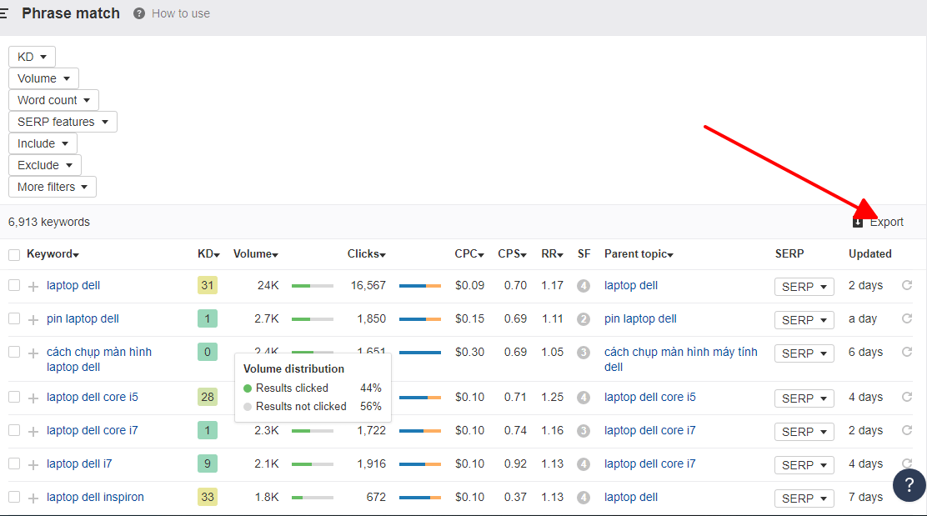The height and width of the screenshot is (516, 927).
Task: Open SERP dropdown for 'laptop dell' row
Action: point(804,287)
